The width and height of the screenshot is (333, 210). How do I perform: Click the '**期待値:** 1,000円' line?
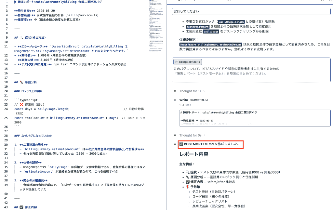50,55
